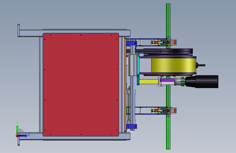This screenshot has height=153, width=236.
Task: Click the black shaft stub right of the drum
Action: coord(201,65)
